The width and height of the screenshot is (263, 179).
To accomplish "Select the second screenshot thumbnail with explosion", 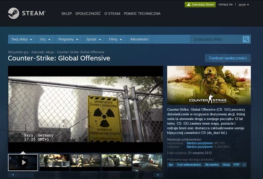I will coord(54,162).
